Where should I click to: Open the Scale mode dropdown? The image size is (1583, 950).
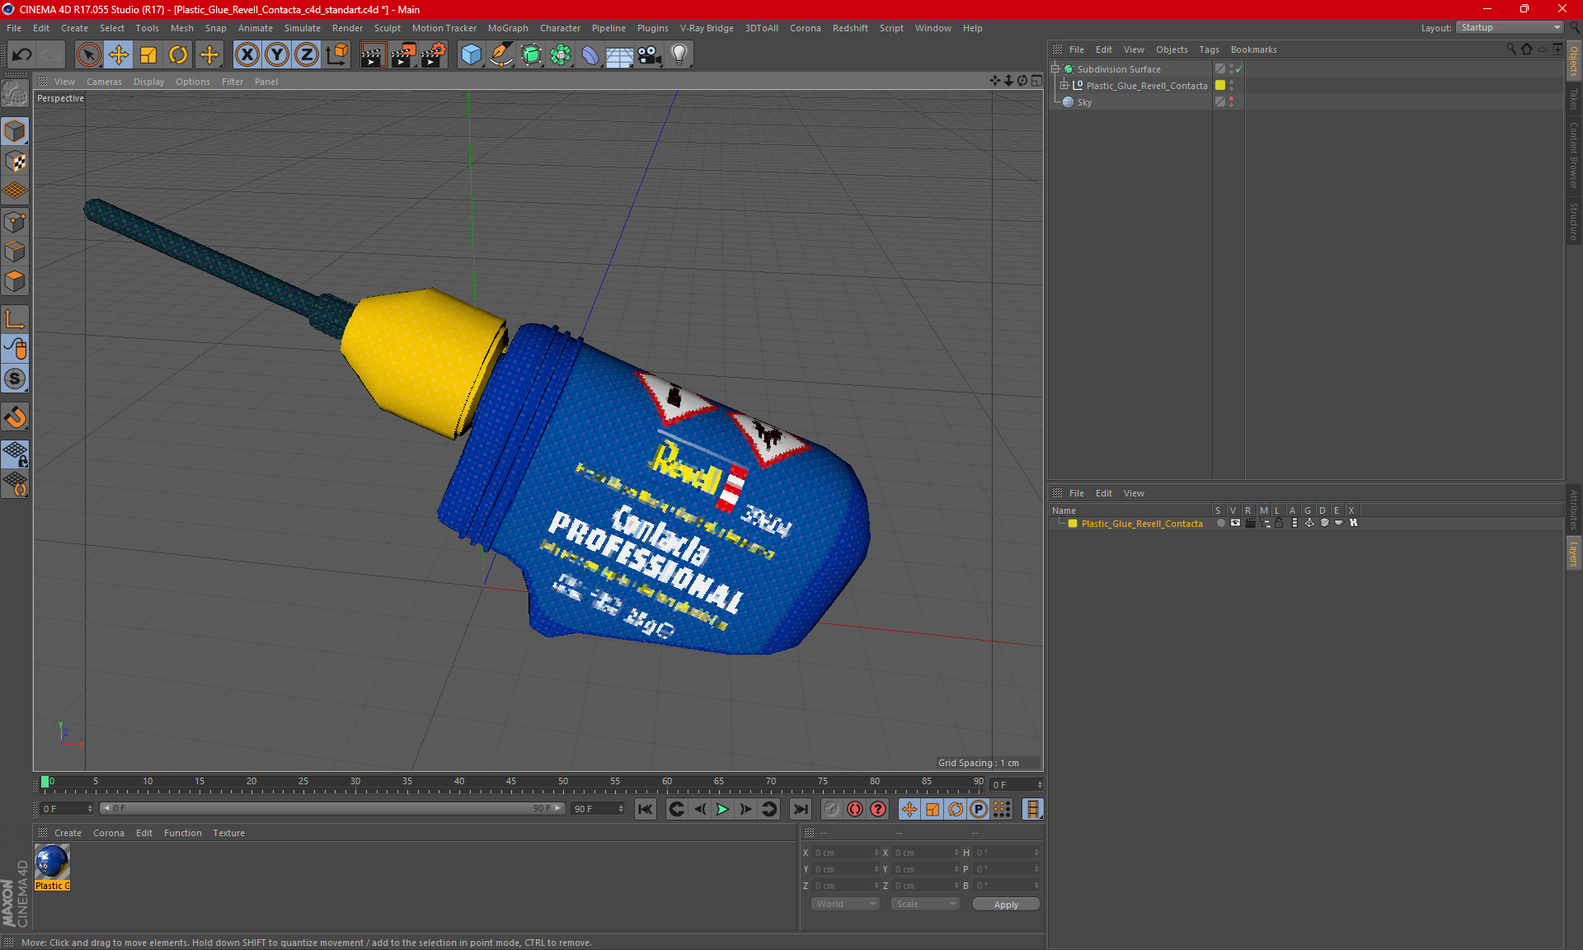pyautogui.click(x=925, y=904)
